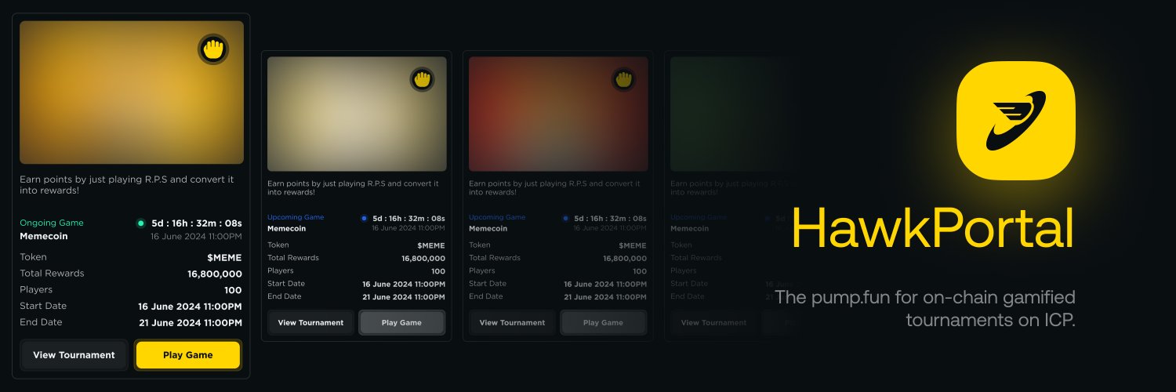Click Players value '100' on the Ongoing Game card
Viewport: 1176px width, 392px height.
click(x=233, y=290)
